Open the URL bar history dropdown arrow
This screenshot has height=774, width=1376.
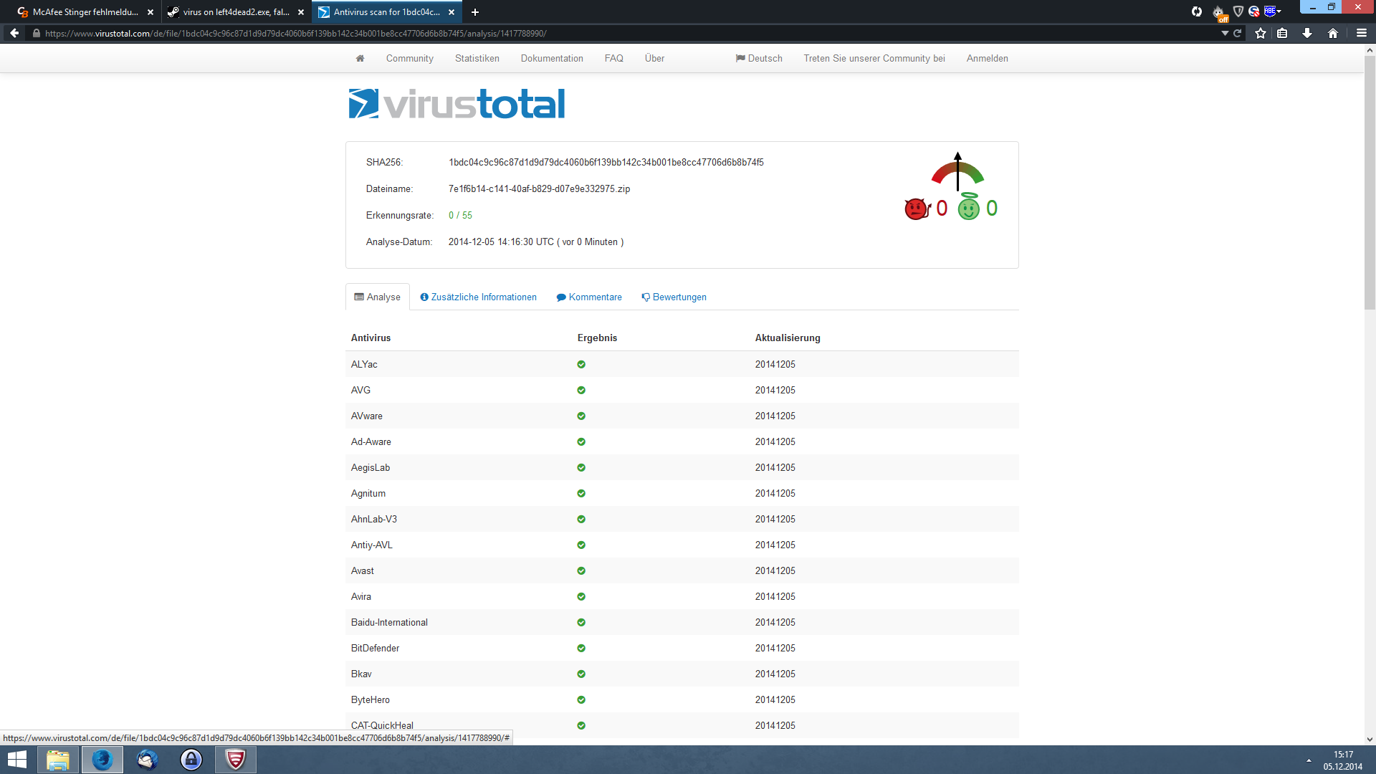tap(1225, 33)
